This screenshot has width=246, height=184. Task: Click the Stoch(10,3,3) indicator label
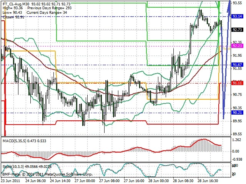pos(13,167)
